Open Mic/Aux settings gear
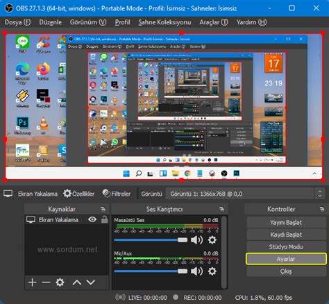The height and width of the screenshot is (304, 329). 212,271
